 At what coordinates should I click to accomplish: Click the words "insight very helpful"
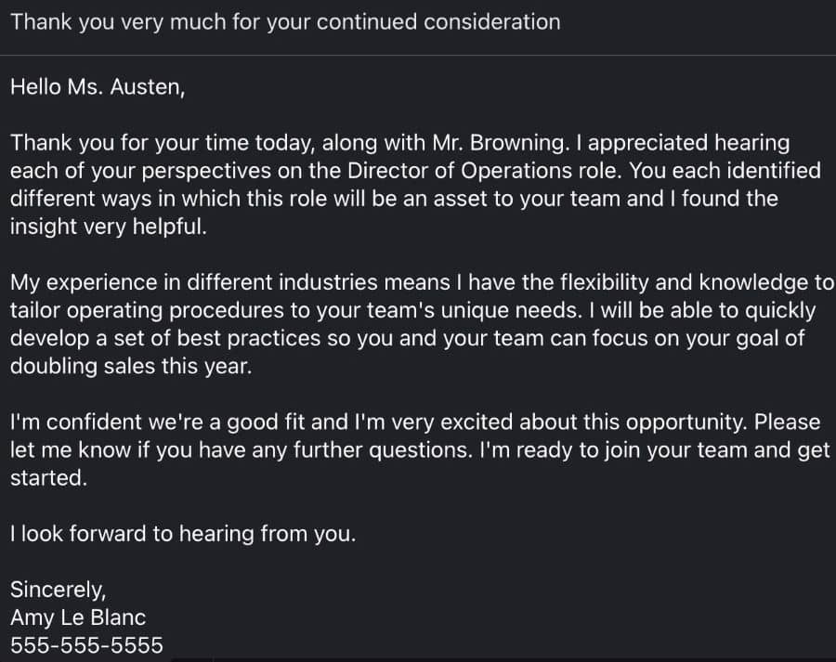[109, 227]
